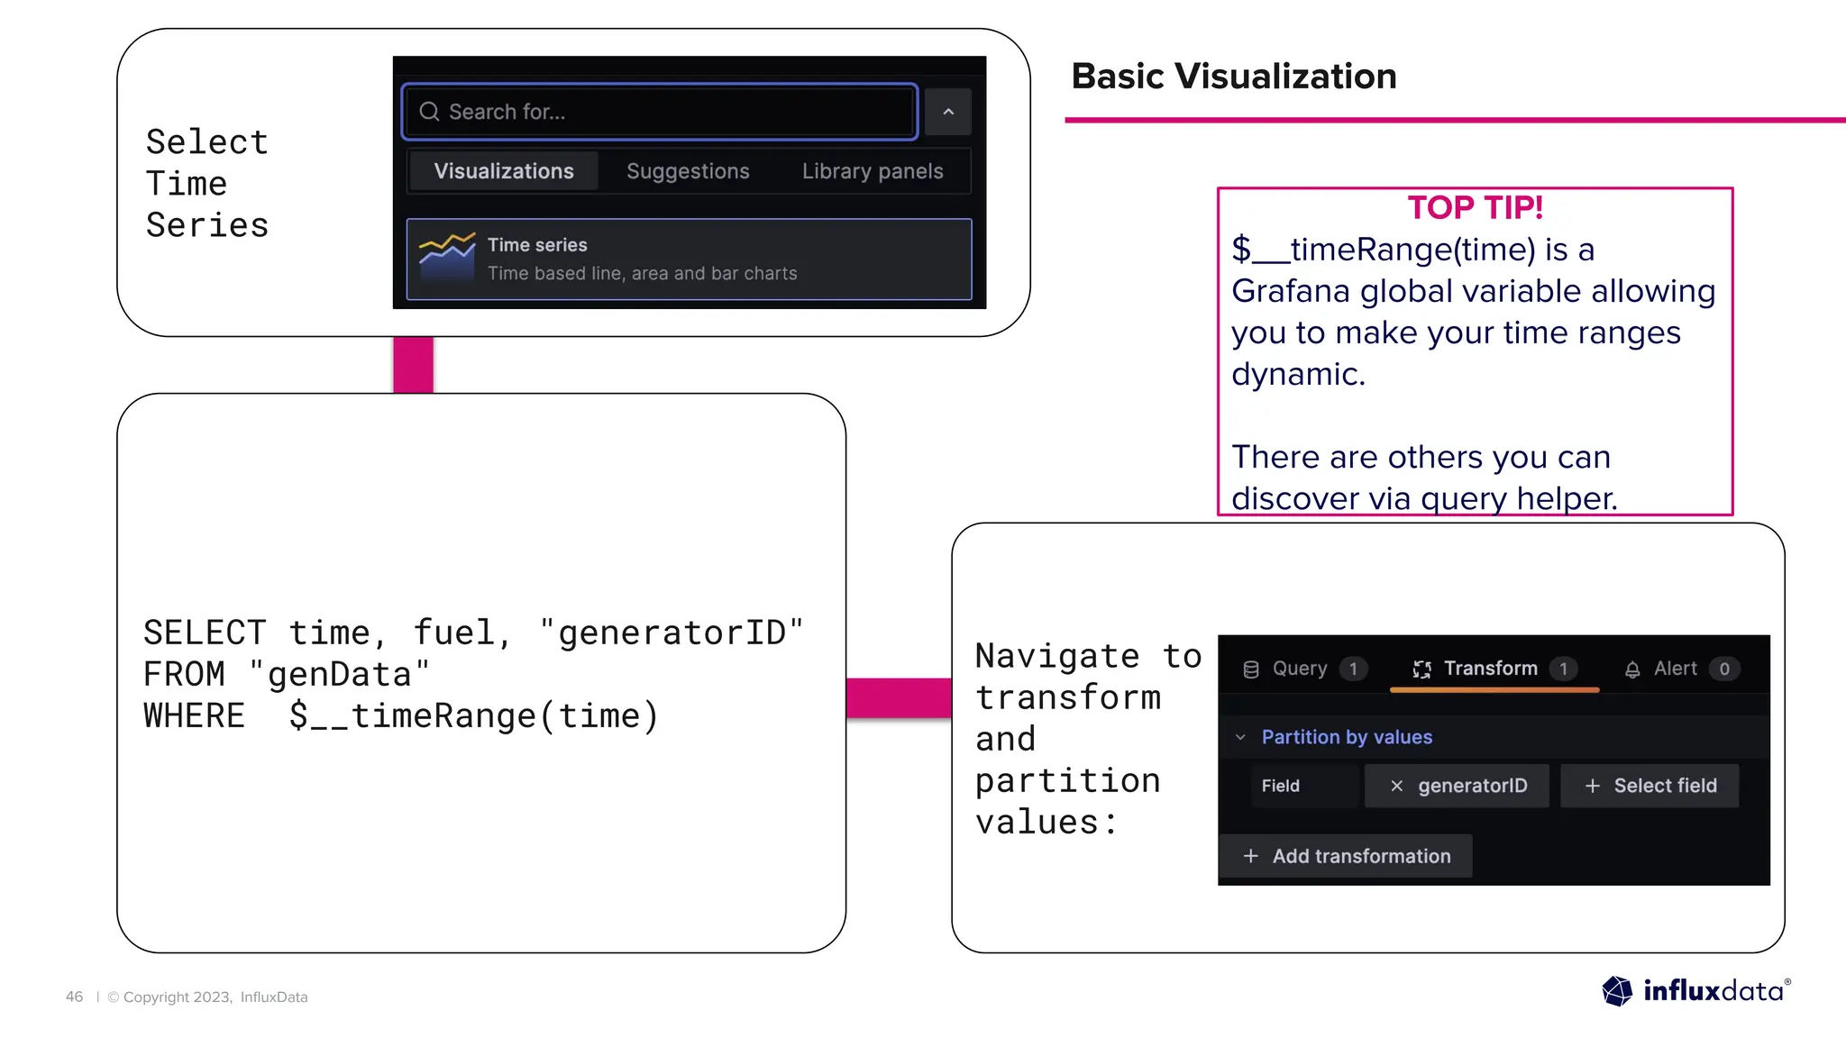Click the Transform tab count badge 1
The image size is (1846, 1038).
(x=1564, y=669)
